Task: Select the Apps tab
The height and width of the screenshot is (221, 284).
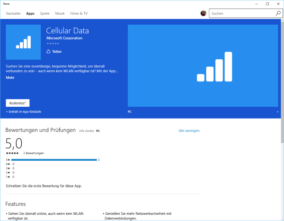Action: tap(30, 13)
